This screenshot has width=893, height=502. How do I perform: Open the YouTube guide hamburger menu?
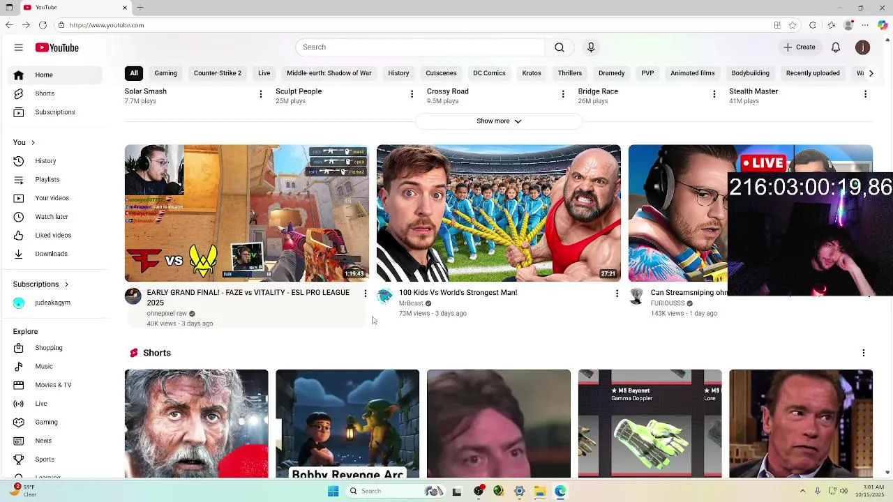coord(19,47)
